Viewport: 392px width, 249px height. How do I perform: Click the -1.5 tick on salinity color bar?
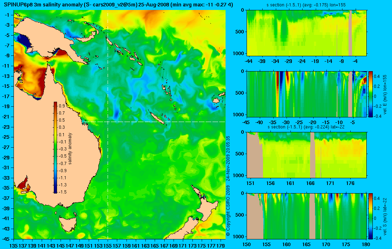pos(62,192)
